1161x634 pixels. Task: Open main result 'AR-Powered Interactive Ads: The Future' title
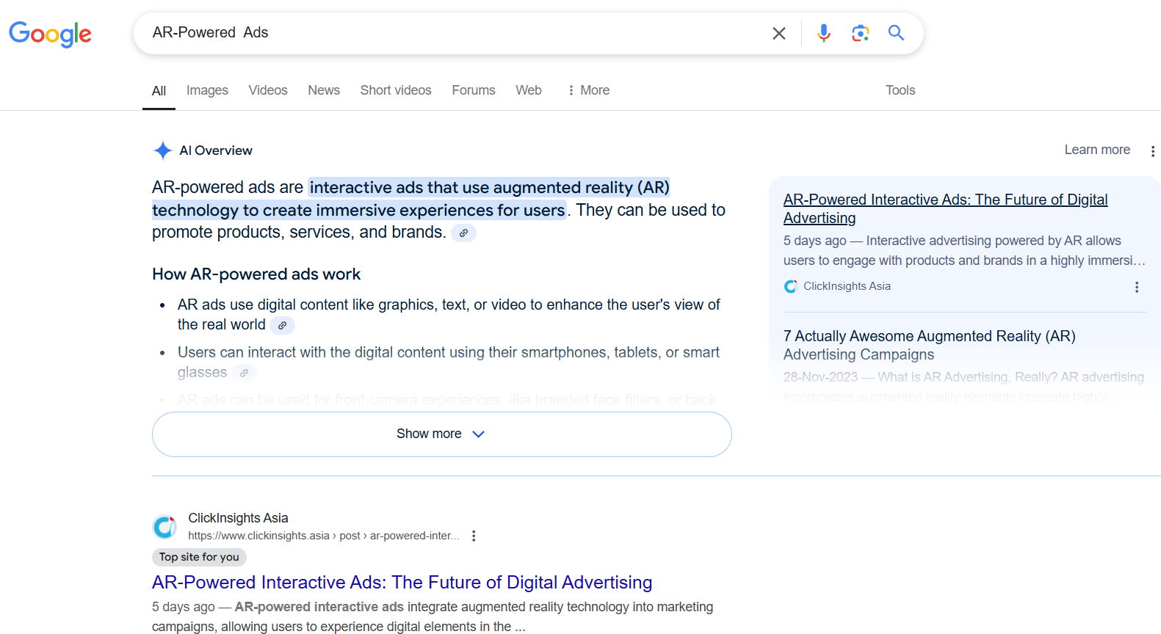point(402,583)
